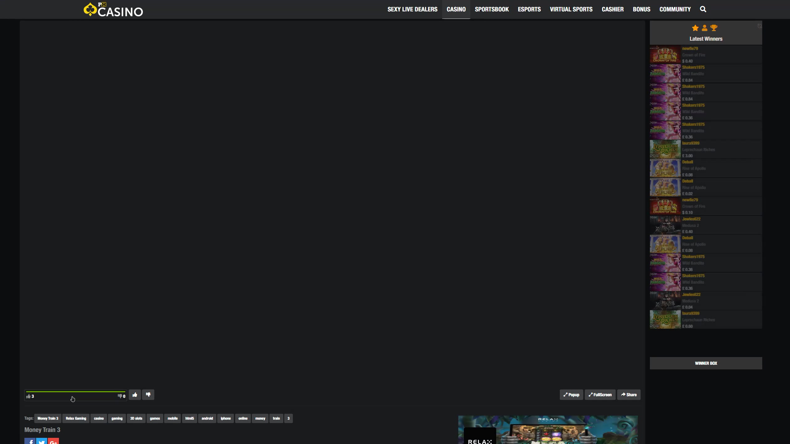The image size is (790, 444).
Task: Click username Deball in the £ 0.02 row
Action: (x=688, y=181)
